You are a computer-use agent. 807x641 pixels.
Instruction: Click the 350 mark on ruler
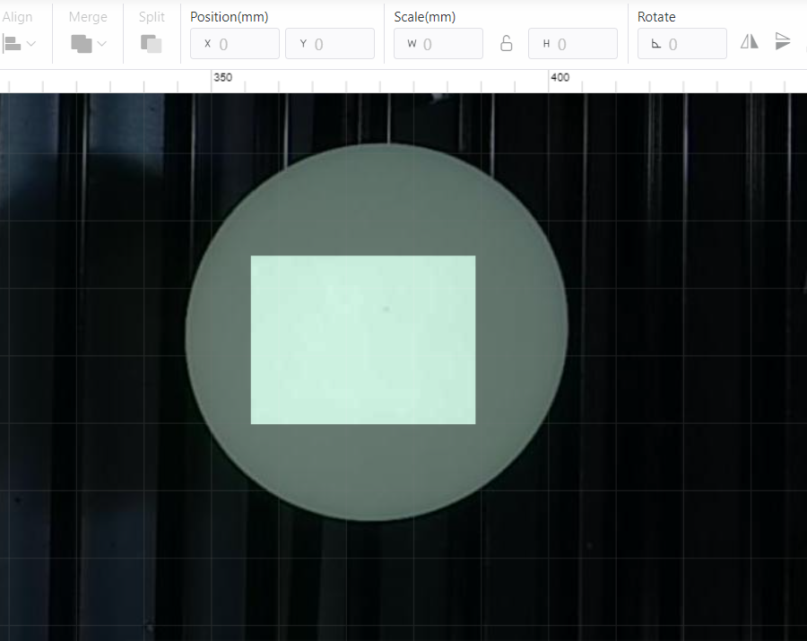pyautogui.click(x=223, y=77)
